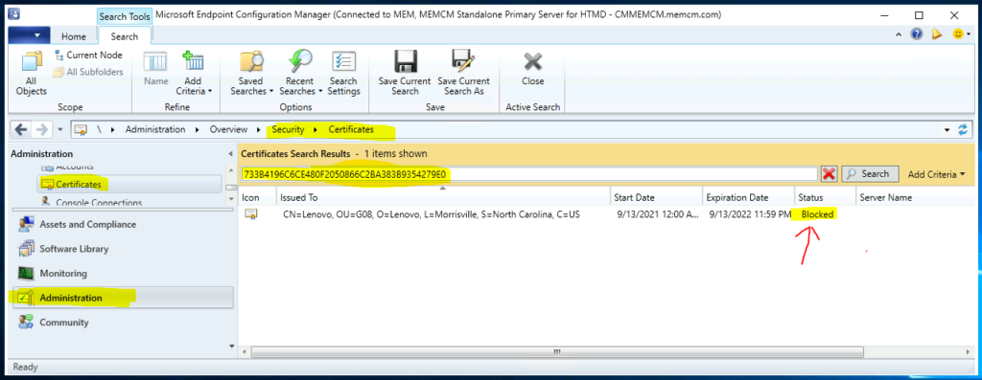
Task: Open navigation history dropdown arrow
Action: pyautogui.click(x=60, y=130)
